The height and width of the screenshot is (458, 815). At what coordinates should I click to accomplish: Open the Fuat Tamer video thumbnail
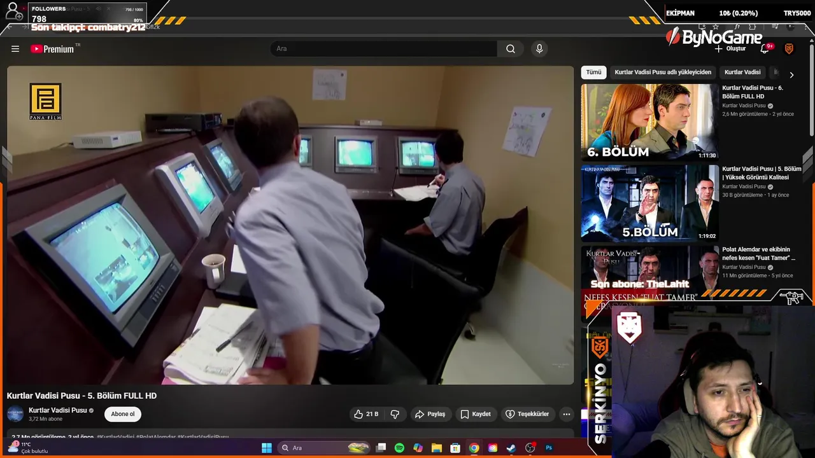649,270
